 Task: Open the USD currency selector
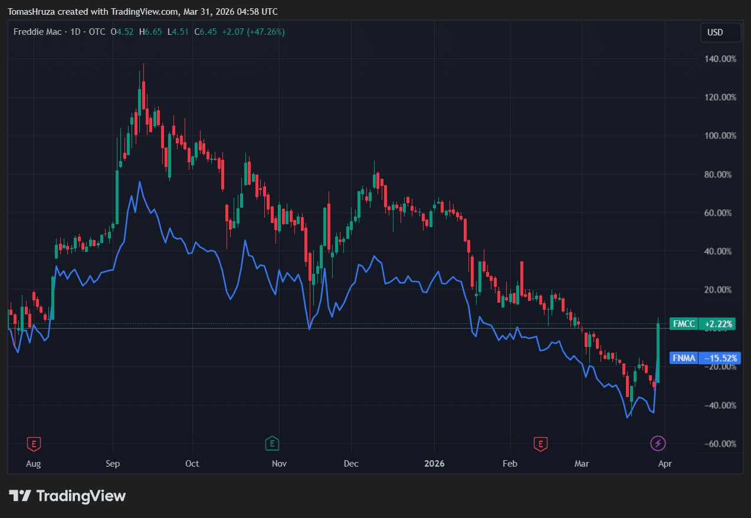(x=720, y=32)
